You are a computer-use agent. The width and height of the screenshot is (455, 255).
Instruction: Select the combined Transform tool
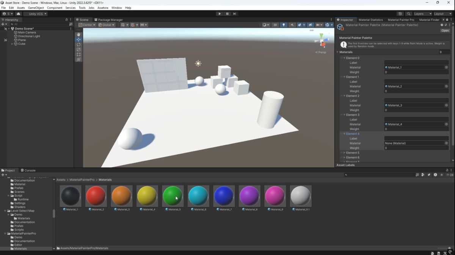[78, 59]
